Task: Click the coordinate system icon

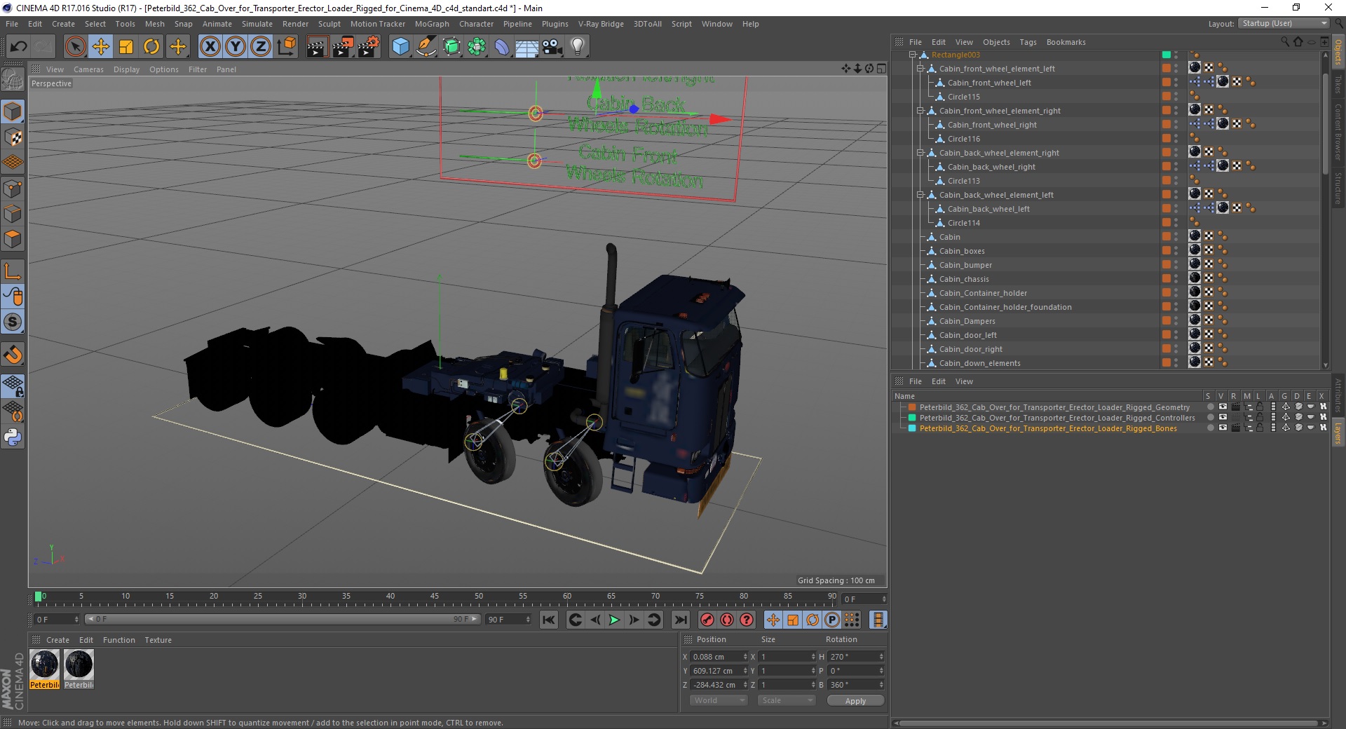Action: (286, 47)
